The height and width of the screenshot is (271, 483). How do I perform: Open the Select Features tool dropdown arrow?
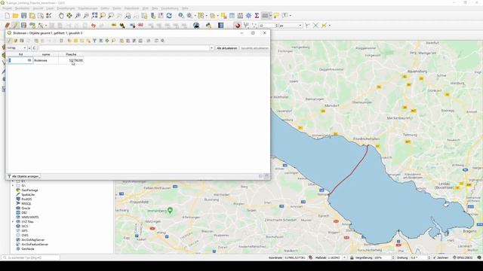click(x=206, y=16)
